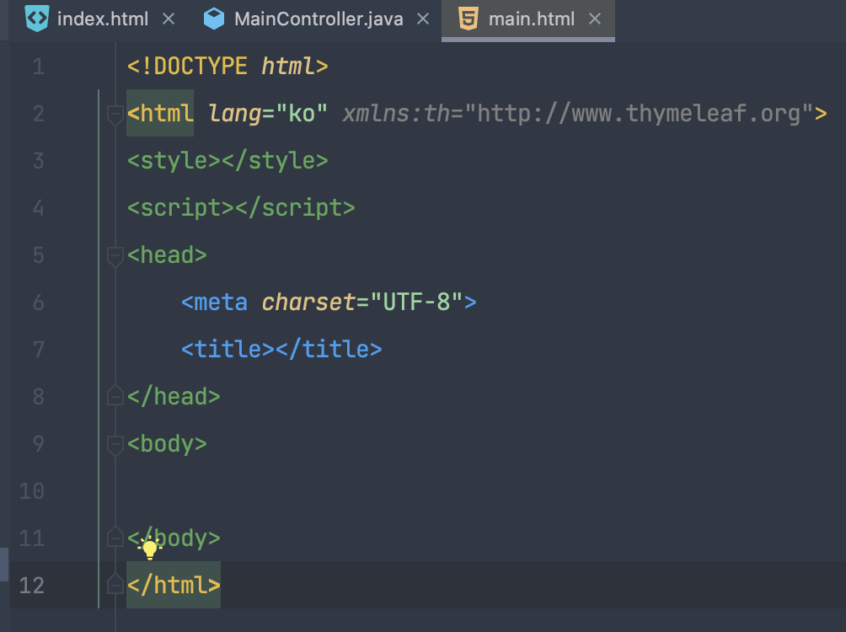Click the meta charset="UTF-8" line
Image resolution: width=846 pixels, height=632 pixels.
329,303
